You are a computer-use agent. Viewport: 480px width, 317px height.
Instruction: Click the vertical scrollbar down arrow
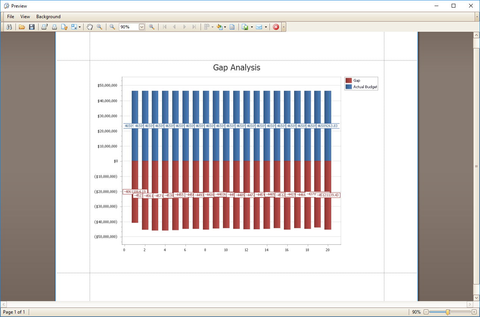pos(476,298)
